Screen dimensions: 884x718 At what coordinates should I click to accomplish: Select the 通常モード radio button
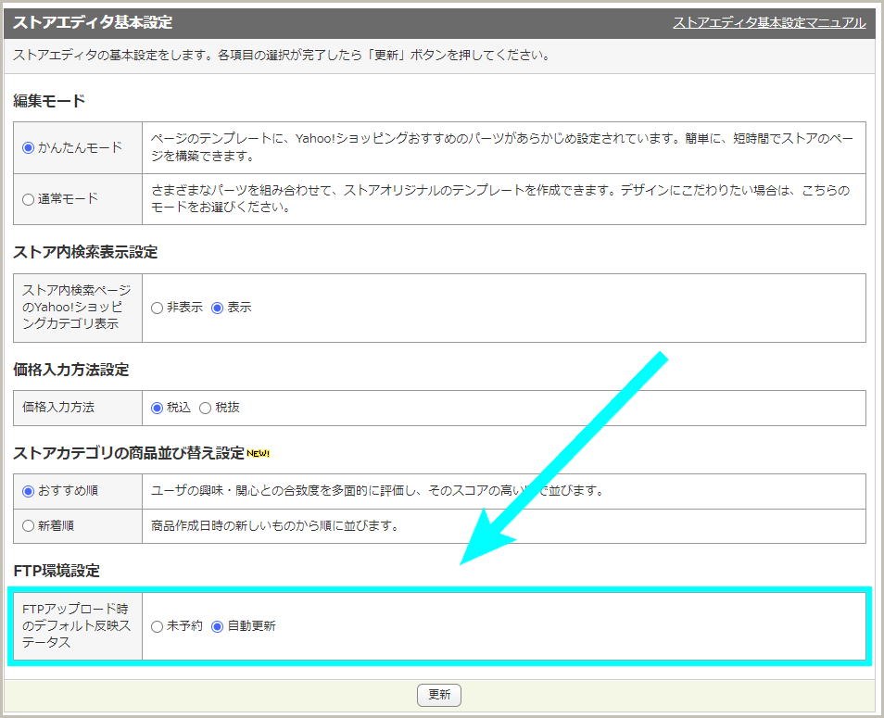click(x=28, y=199)
